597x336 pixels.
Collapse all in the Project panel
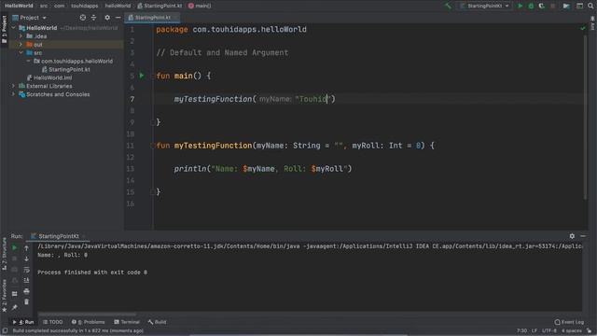tap(93, 18)
